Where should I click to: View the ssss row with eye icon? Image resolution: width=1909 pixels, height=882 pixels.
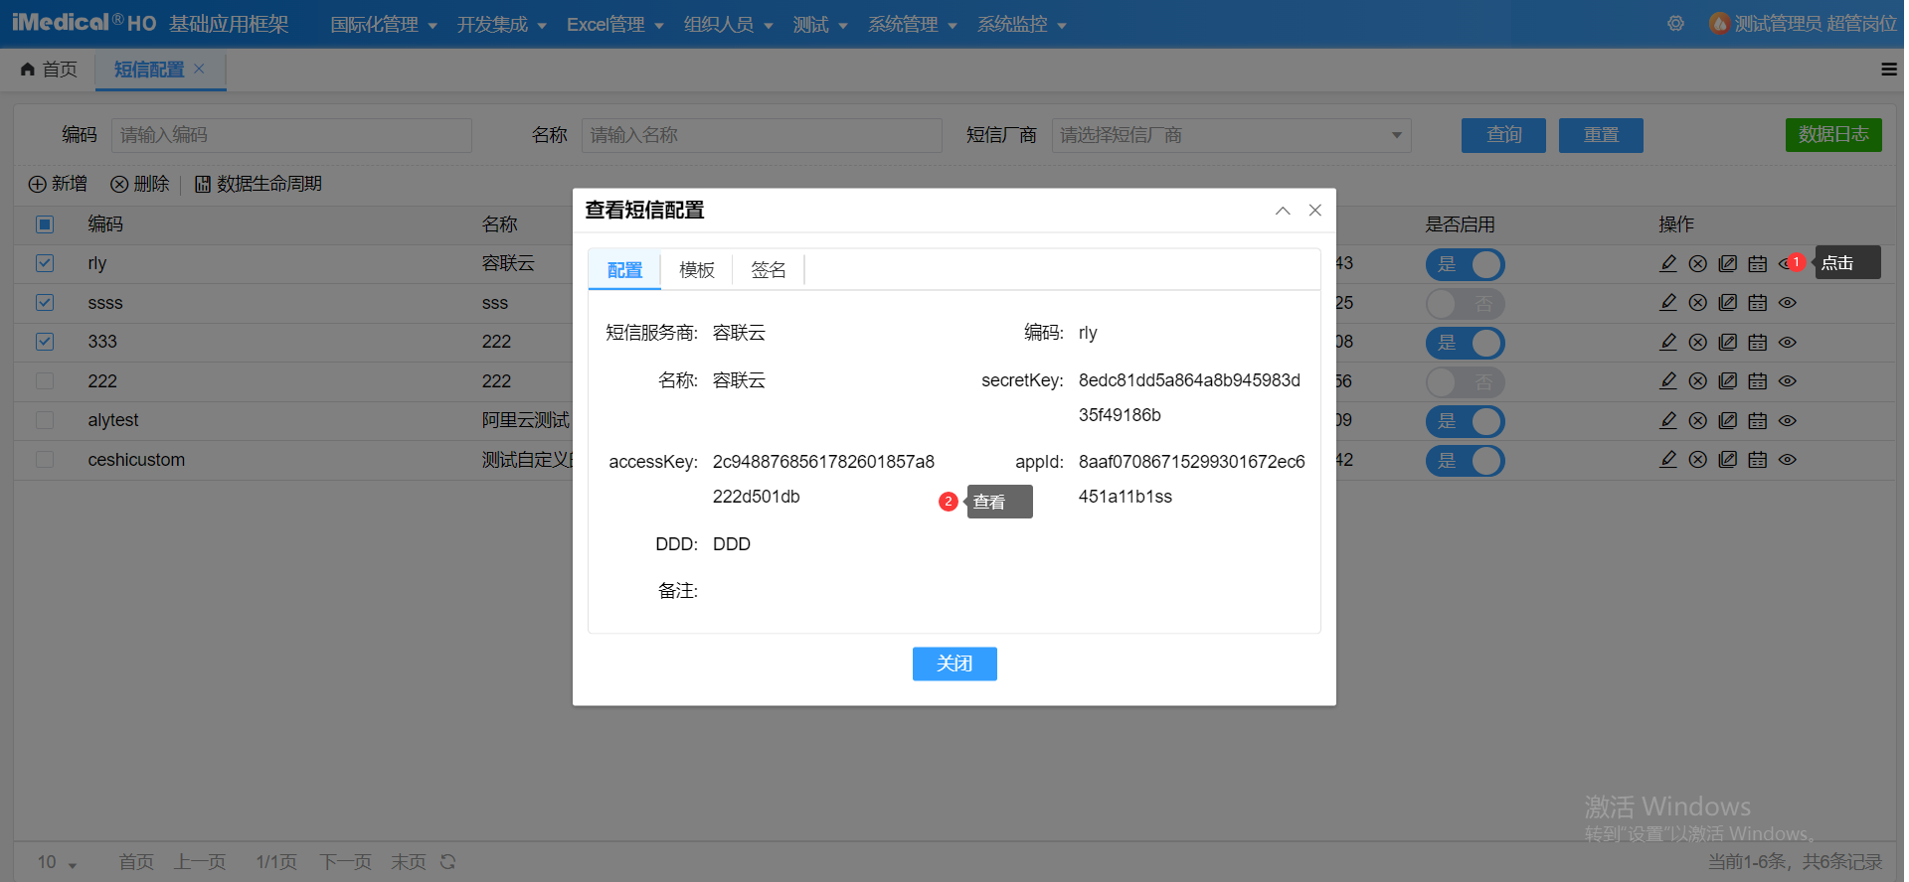(1788, 303)
